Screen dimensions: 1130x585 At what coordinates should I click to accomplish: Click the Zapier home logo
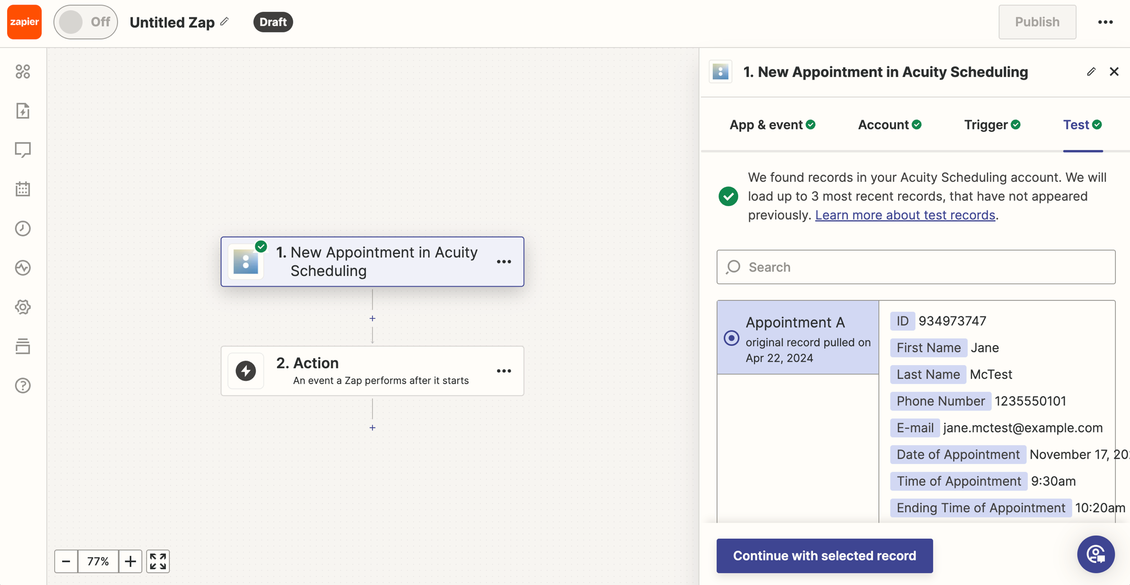click(x=24, y=22)
